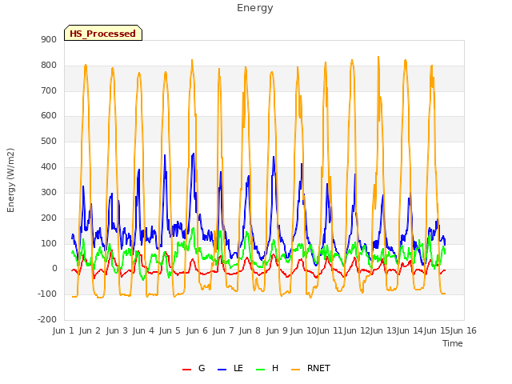Click the Time axis label
The width and height of the screenshot is (512, 384).
click(453, 343)
